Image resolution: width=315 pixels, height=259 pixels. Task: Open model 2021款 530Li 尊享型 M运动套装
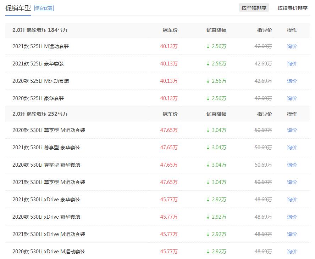coord(49,182)
